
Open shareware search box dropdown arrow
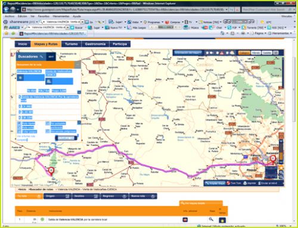[x=82, y=22]
